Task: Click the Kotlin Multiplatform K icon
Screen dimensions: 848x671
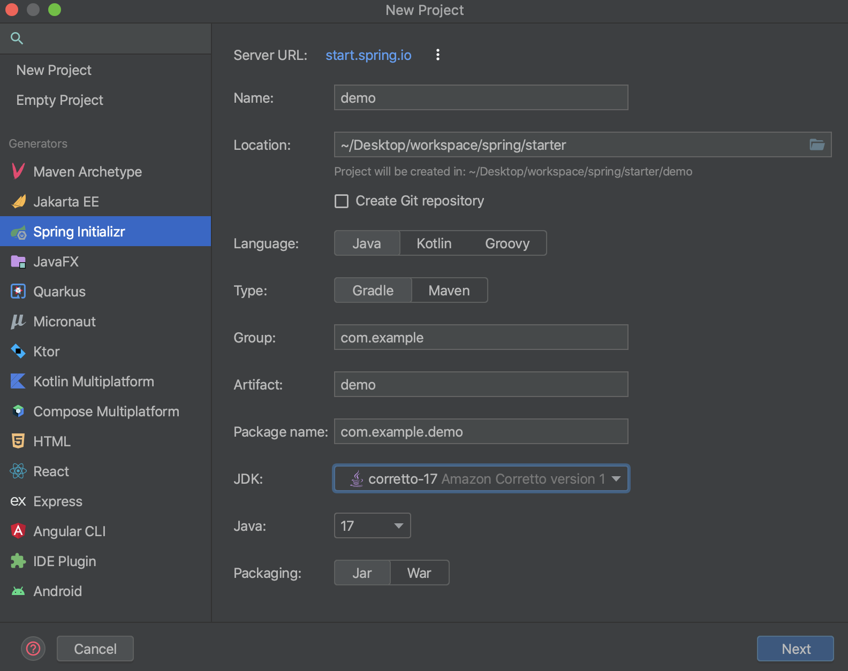Action: tap(18, 381)
